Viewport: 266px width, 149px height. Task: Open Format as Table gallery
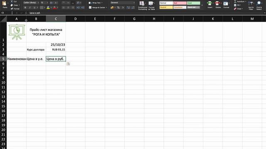(x=151, y=5)
